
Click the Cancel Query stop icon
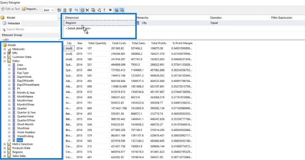click(x=110, y=10)
